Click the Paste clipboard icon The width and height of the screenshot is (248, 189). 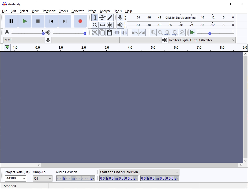[x=110, y=33]
